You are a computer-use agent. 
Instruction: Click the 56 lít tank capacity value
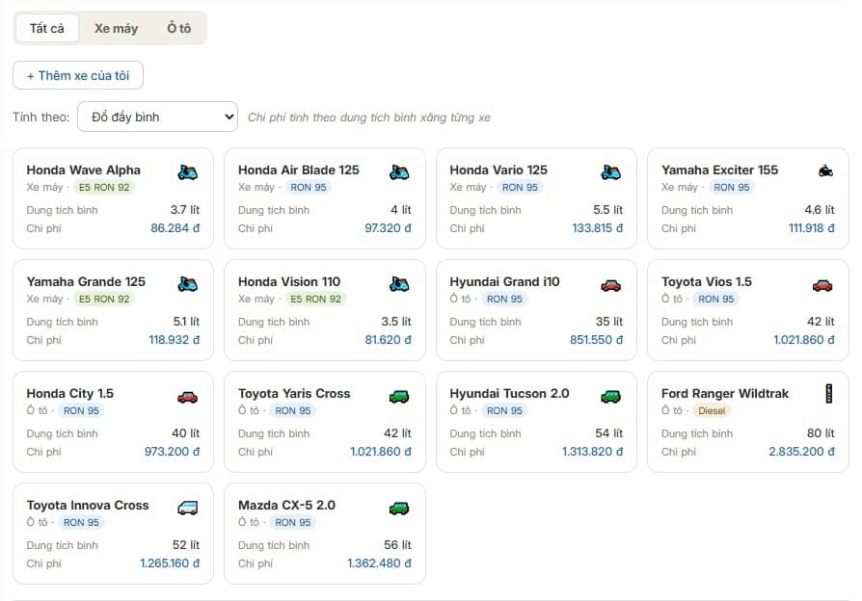tap(397, 544)
